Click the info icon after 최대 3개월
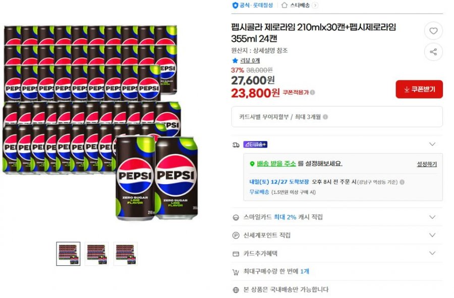This screenshot has height=298, width=454. point(325,117)
